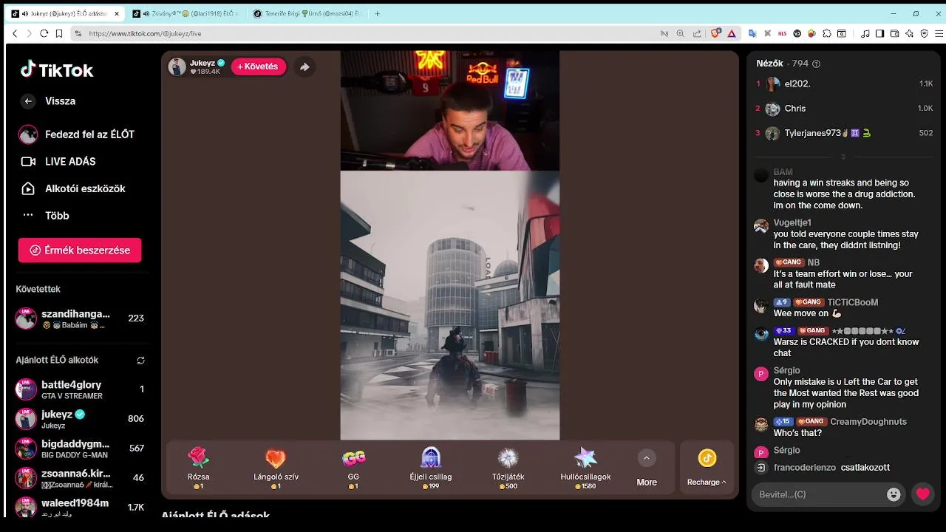Click the Követés follow button
The image size is (946, 532).
258,66
